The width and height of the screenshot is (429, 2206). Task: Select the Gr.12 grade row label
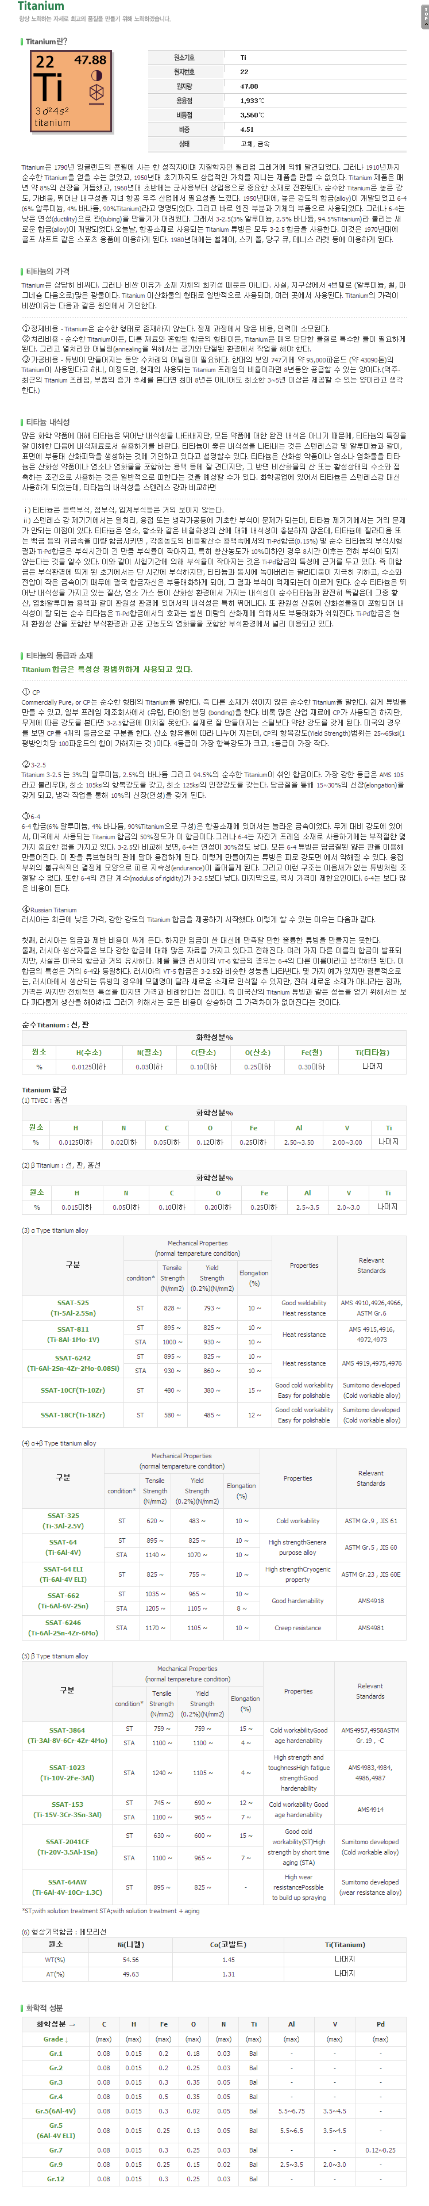[56, 2178]
